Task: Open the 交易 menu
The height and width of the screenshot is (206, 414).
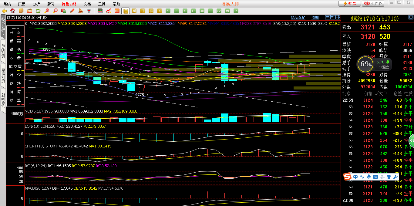Action: pyautogui.click(x=87, y=4)
